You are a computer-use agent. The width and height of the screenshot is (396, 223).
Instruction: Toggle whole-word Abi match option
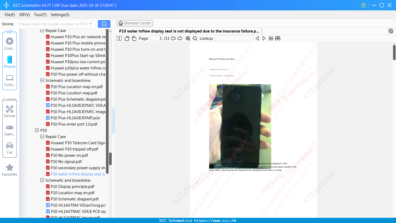point(271,38)
